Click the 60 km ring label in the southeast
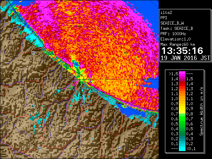This screenshot has width=212, height=159. (x=119, y=148)
